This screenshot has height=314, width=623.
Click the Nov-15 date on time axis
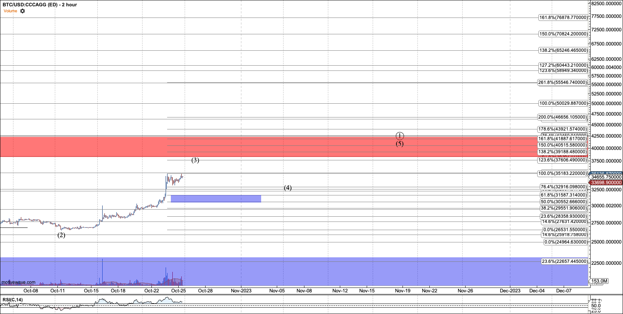tap(367, 291)
